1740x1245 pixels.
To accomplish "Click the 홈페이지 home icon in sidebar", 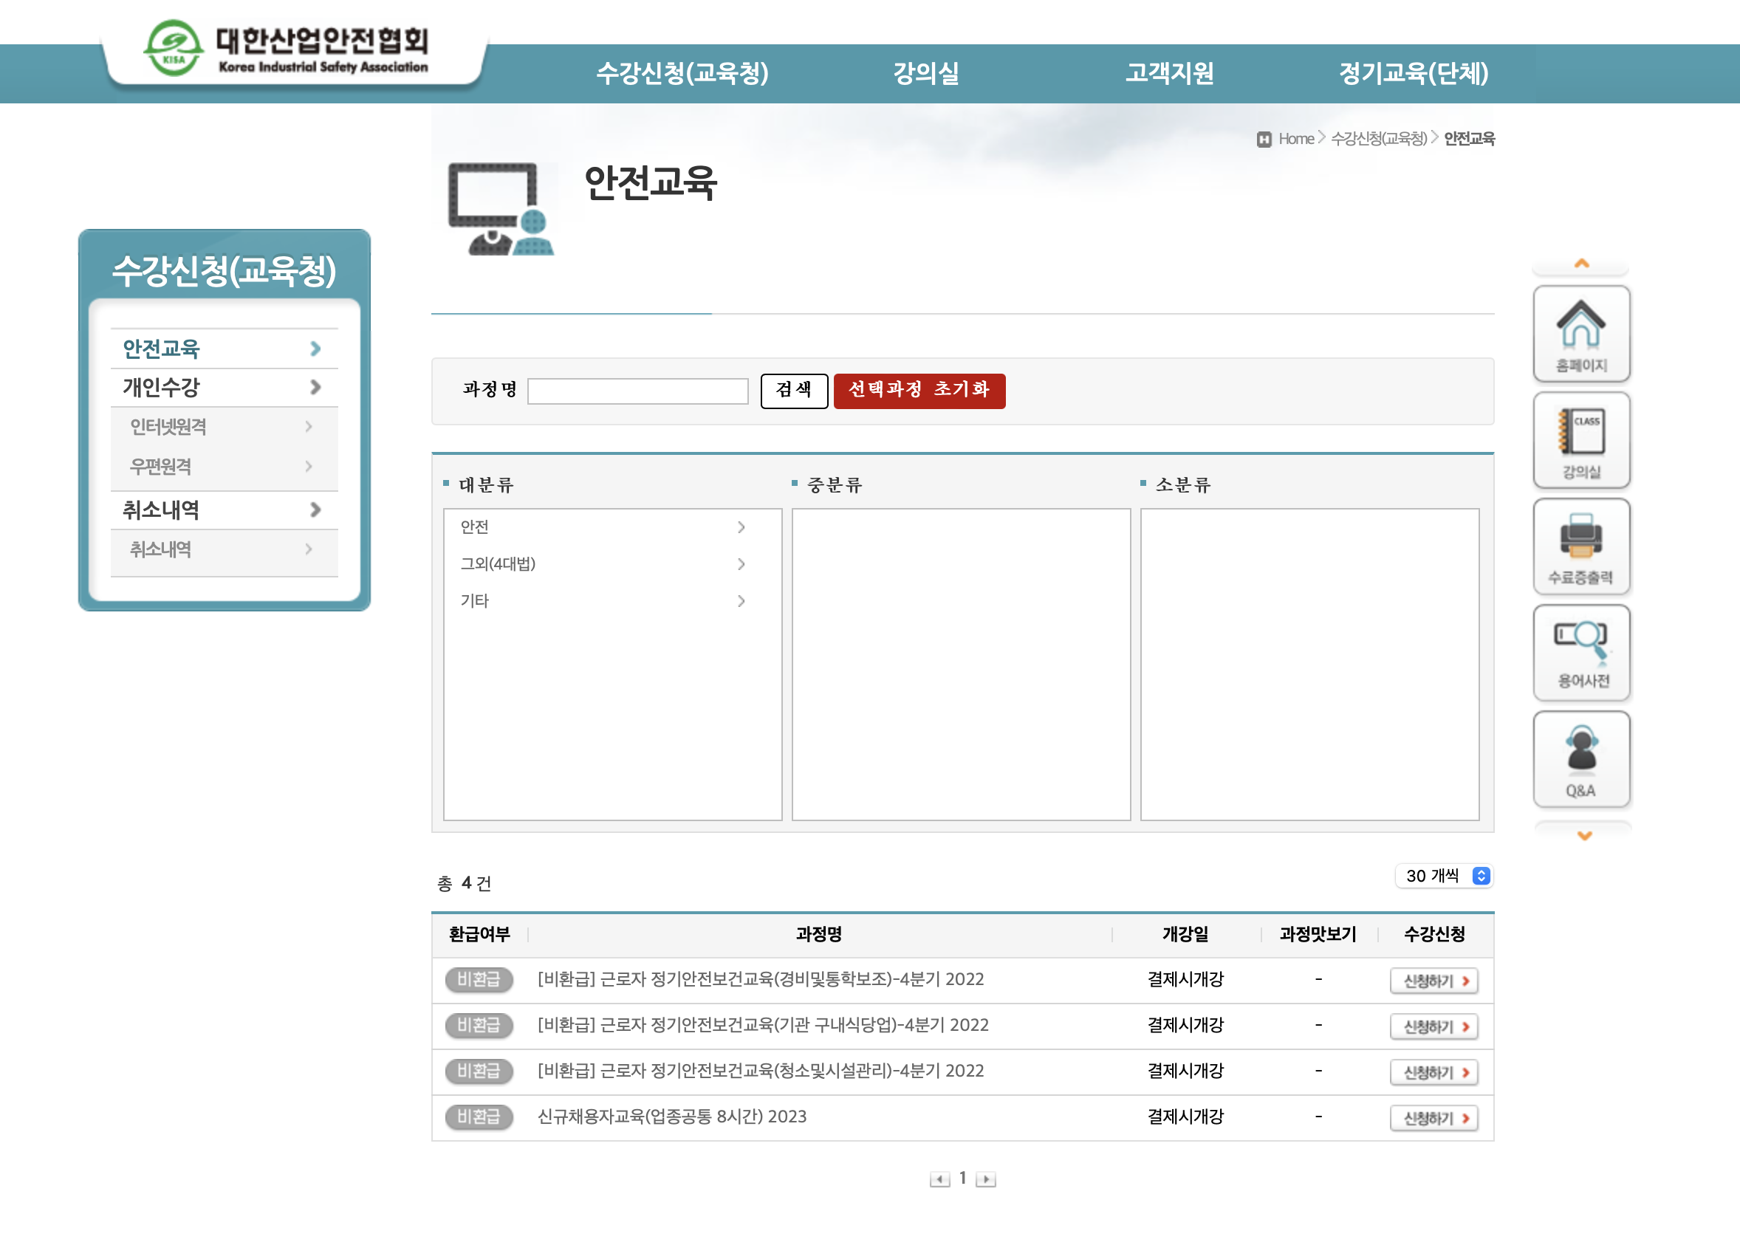I will pos(1580,335).
